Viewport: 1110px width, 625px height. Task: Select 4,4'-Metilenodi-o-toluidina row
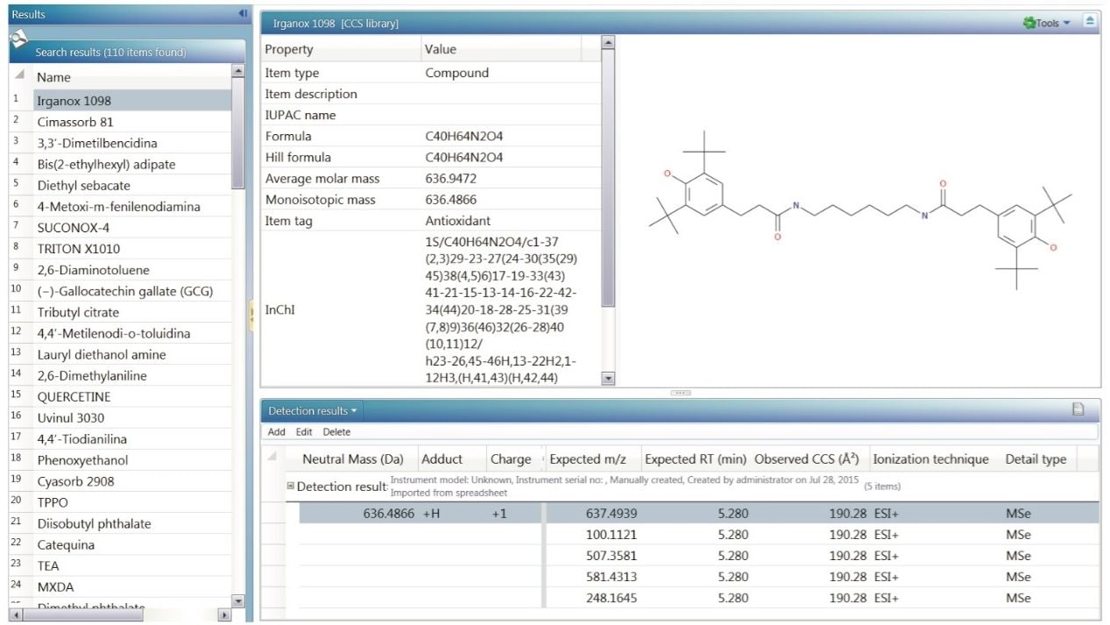[x=132, y=333]
